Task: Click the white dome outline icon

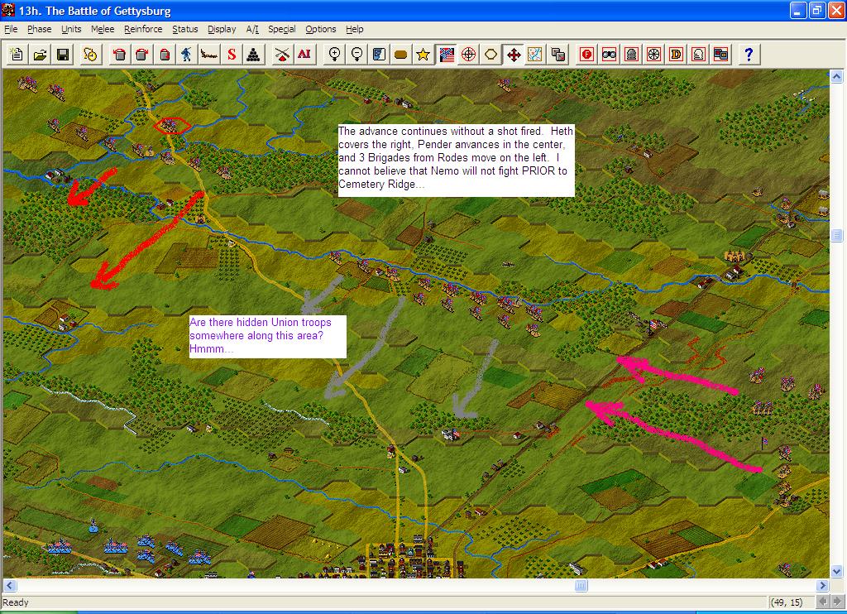Action: (698, 54)
